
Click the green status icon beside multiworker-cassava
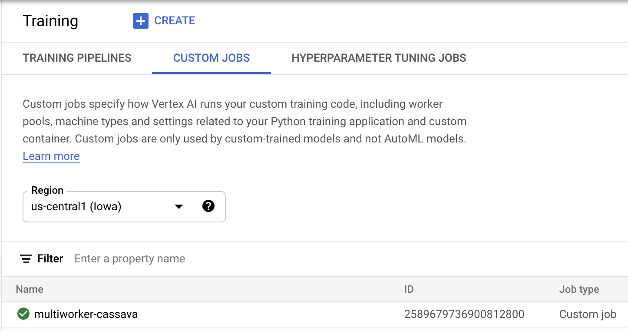23,314
